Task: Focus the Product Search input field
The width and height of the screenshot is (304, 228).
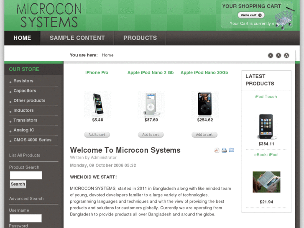Action: 26,175
